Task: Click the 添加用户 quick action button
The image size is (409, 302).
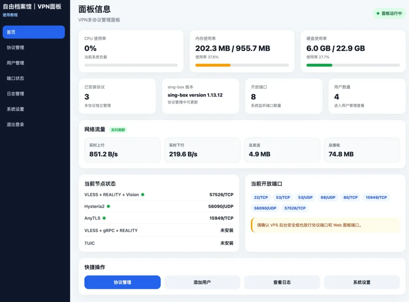Action: [x=202, y=282]
